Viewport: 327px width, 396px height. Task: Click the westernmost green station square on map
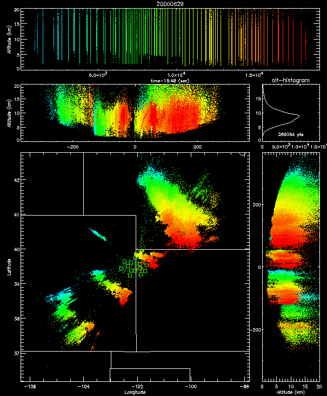121,269
